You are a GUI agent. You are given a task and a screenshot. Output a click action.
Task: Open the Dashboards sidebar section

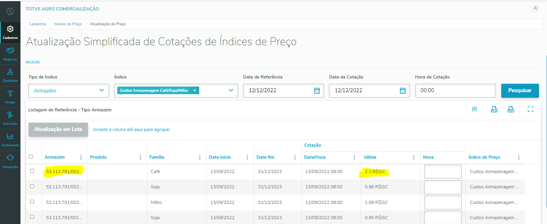point(10,140)
